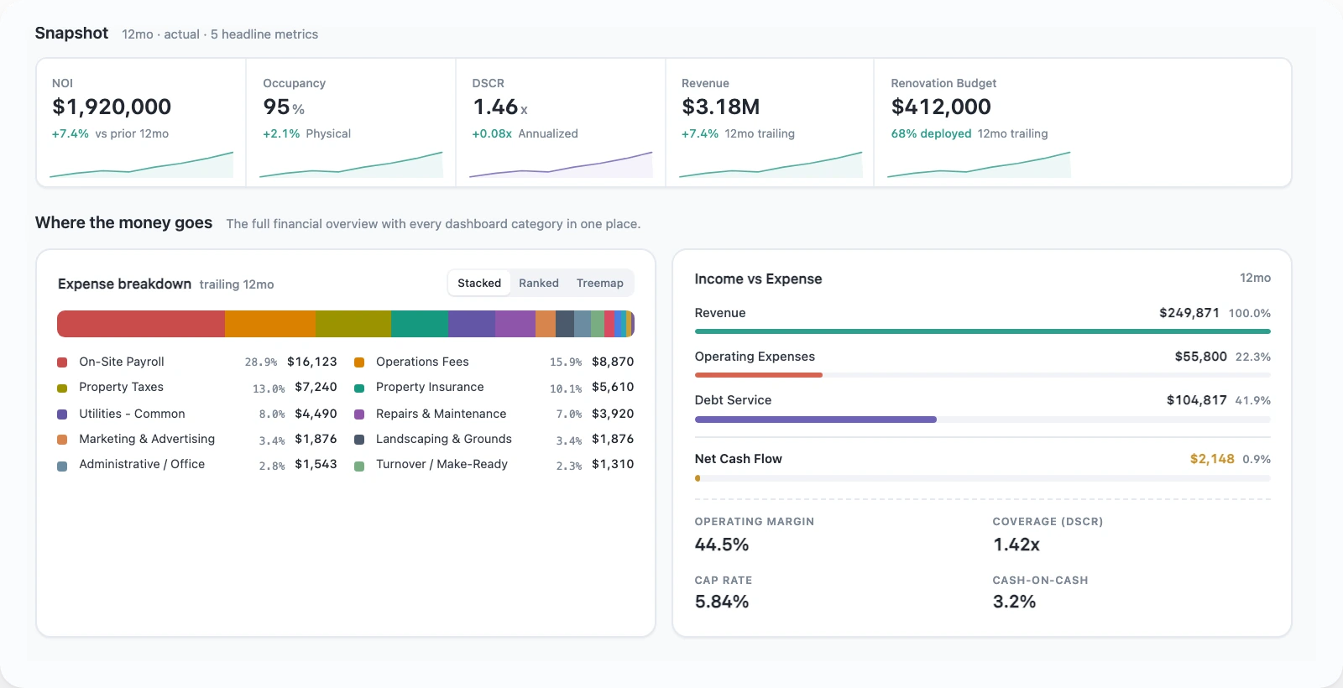
Task: Click the Net Cash Flow progress bar
Action: click(983, 478)
